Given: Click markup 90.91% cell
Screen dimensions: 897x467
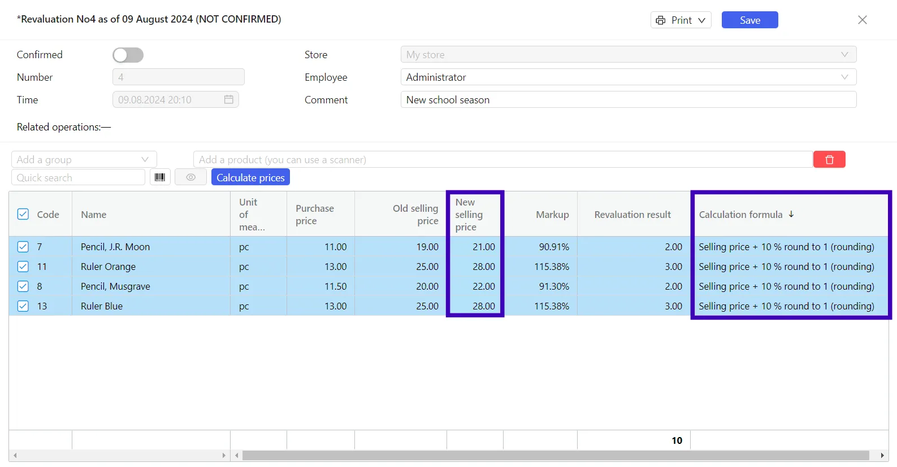Looking at the screenshot, I should (540, 247).
